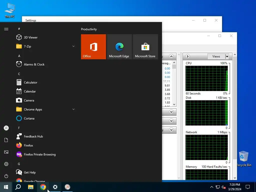Open the Calculator app

coord(46,82)
